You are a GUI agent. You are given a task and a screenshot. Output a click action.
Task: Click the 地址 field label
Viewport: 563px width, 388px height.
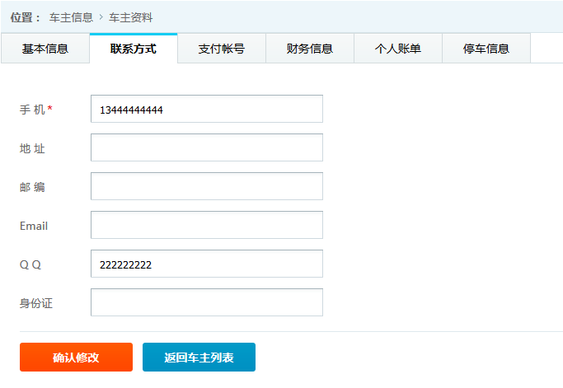pos(32,148)
